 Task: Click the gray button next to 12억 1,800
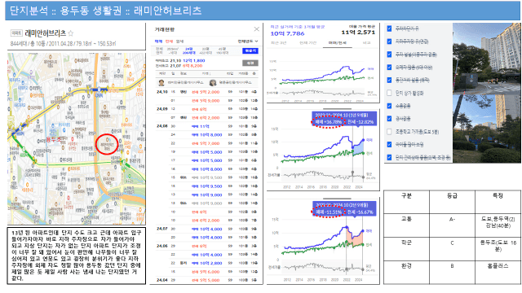pos(250,63)
